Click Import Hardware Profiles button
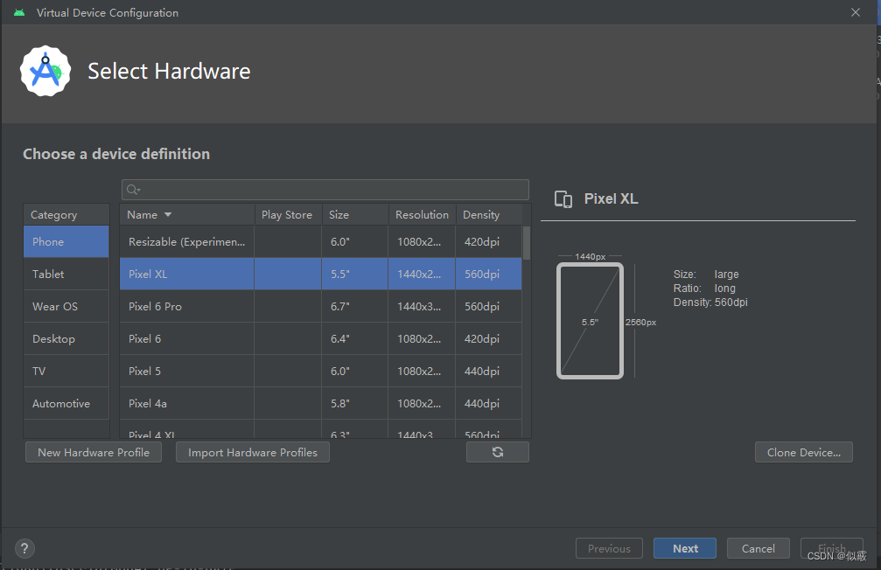The image size is (881, 570). (253, 452)
